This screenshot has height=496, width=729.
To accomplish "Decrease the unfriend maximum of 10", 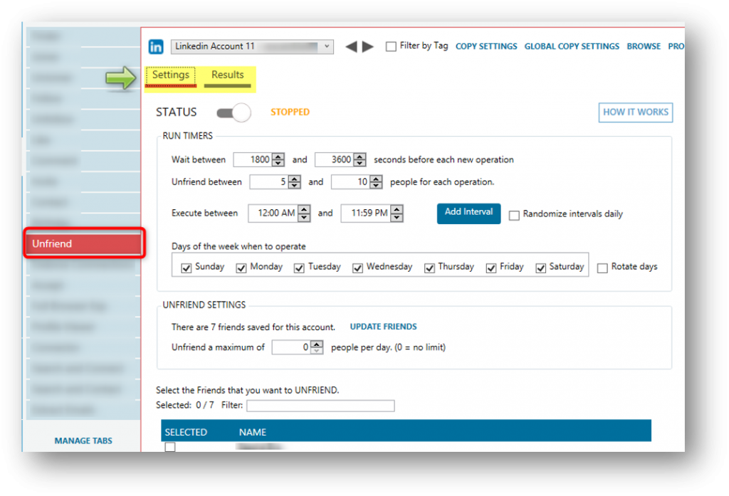I will tap(376, 185).
